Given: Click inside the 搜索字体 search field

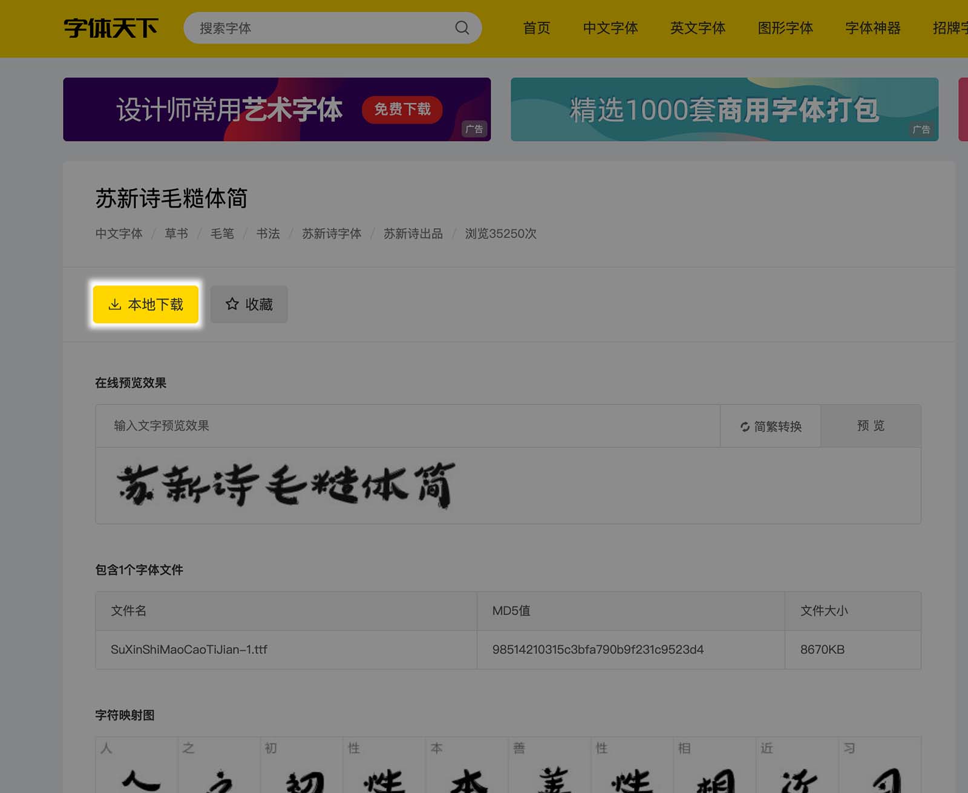Looking at the screenshot, I should 315,27.
